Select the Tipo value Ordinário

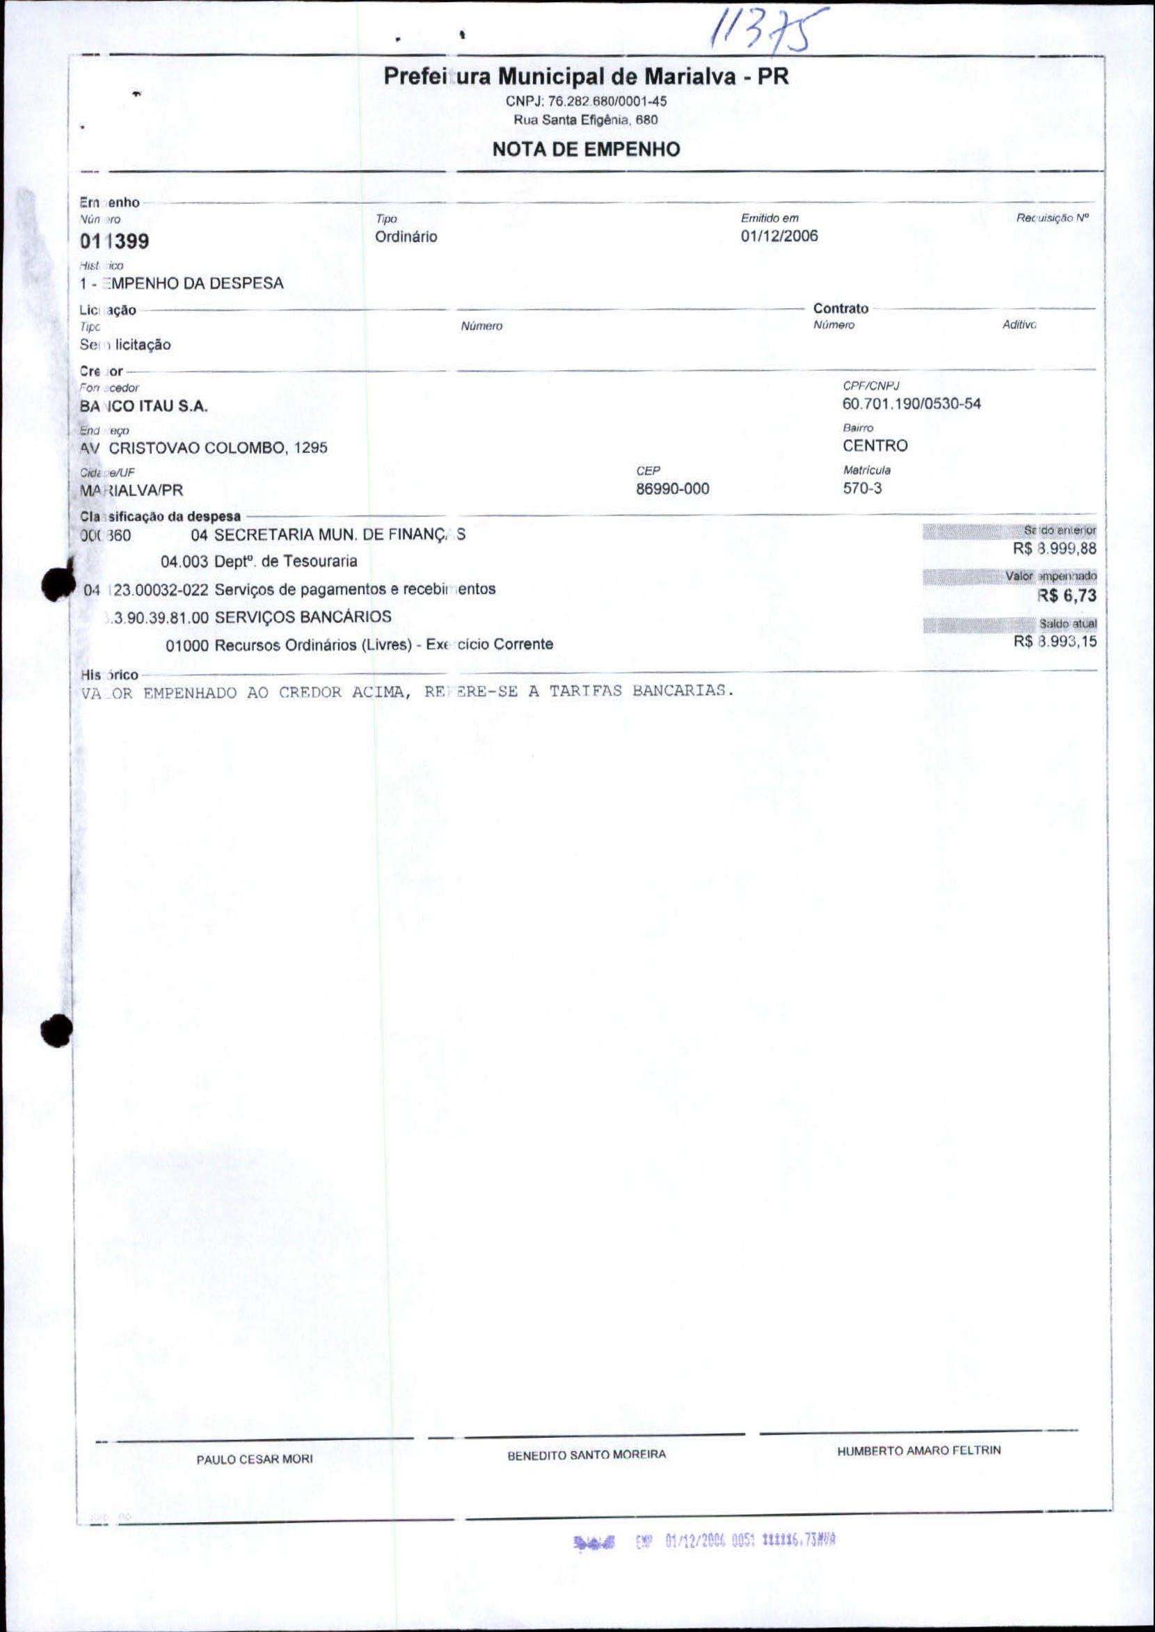pos(406,237)
